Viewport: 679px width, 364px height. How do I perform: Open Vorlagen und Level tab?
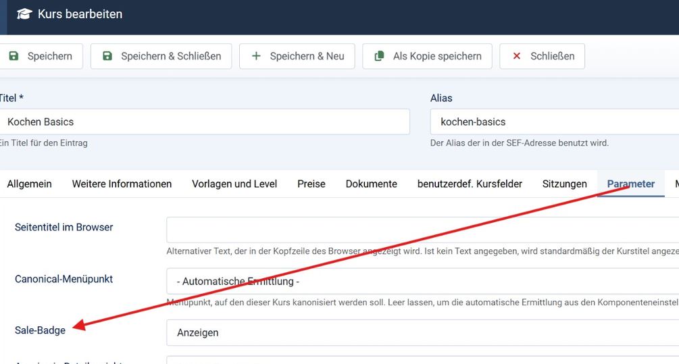(234, 184)
